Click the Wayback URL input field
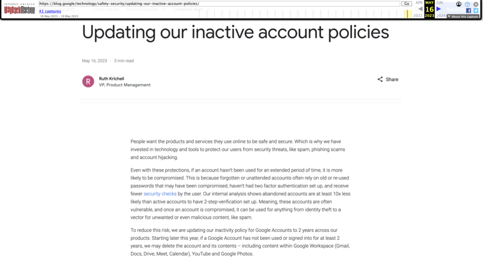The image size is (483, 261). coord(219,4)
